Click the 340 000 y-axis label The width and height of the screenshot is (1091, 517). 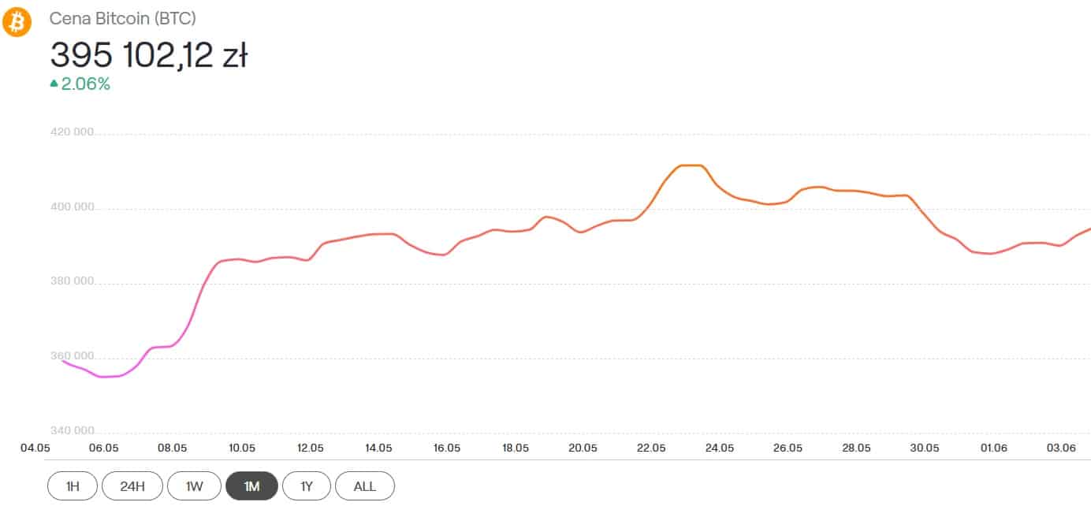coord(71,431)
